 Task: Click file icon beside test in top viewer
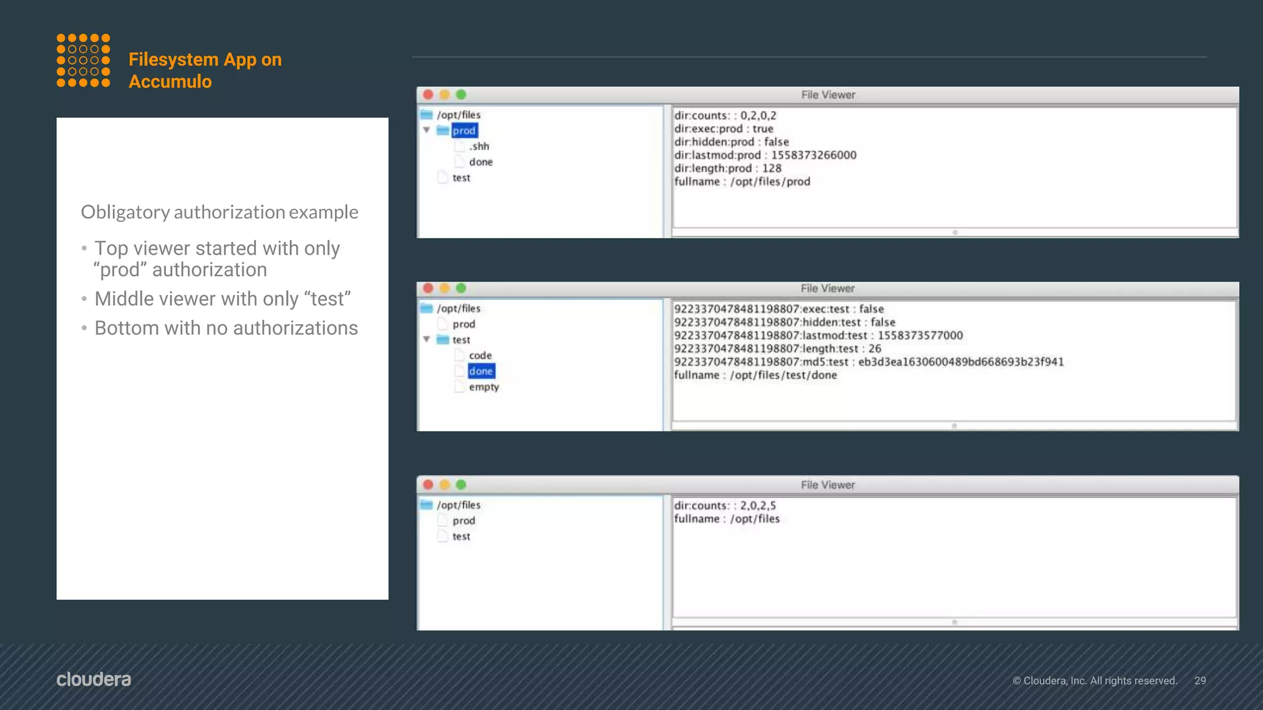click(443, 177)
